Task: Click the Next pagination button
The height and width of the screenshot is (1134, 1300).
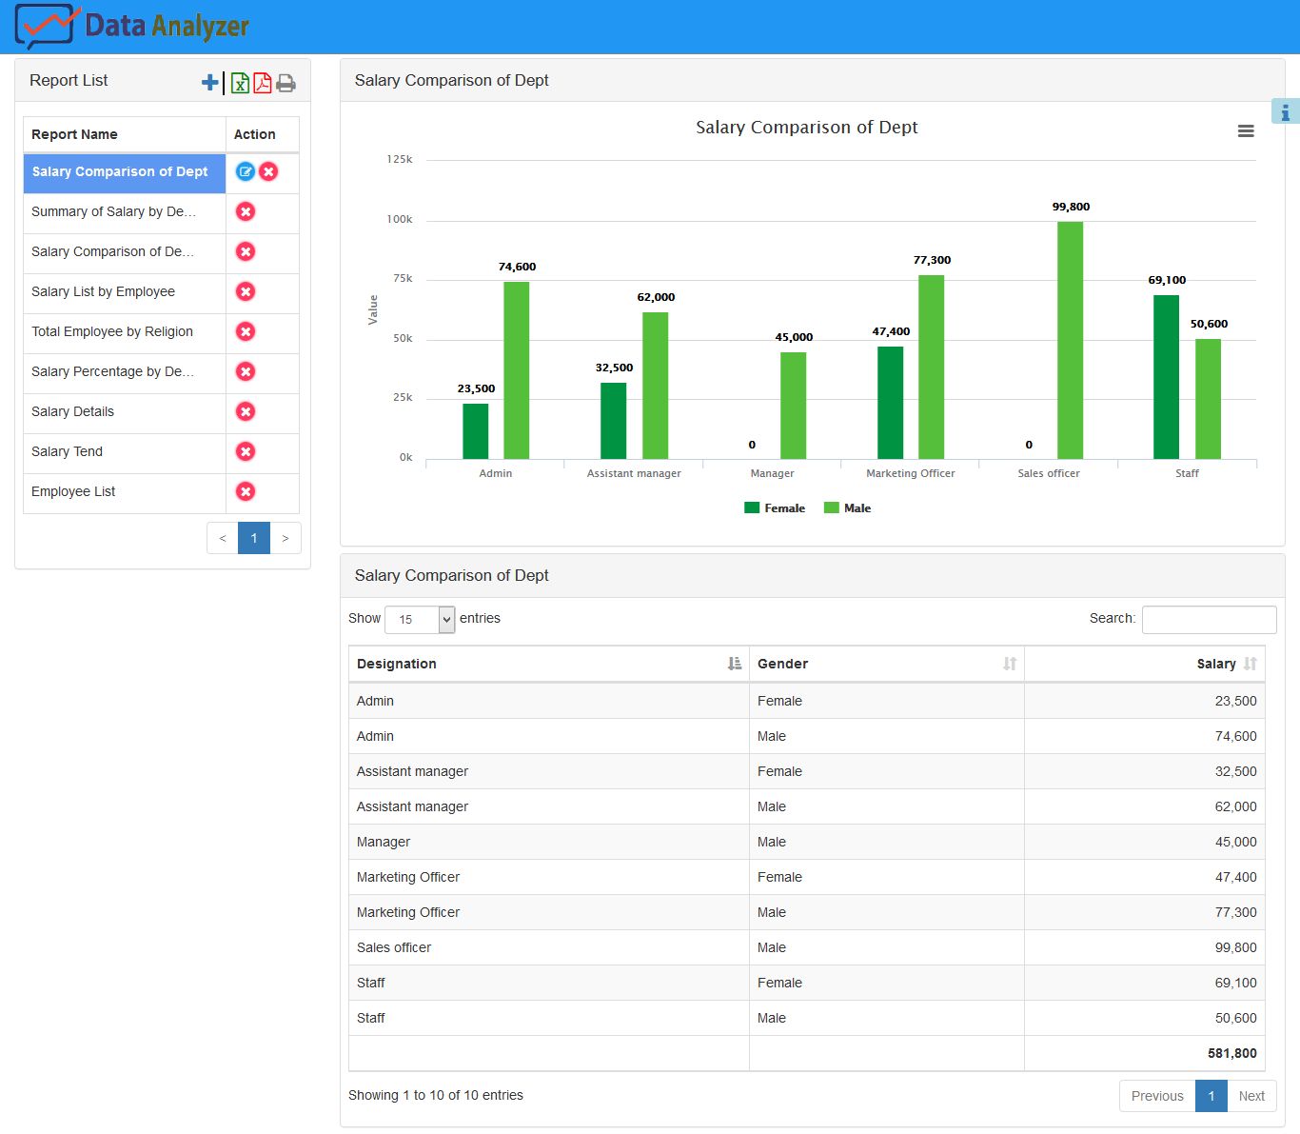Action: pos(1251,1096)
